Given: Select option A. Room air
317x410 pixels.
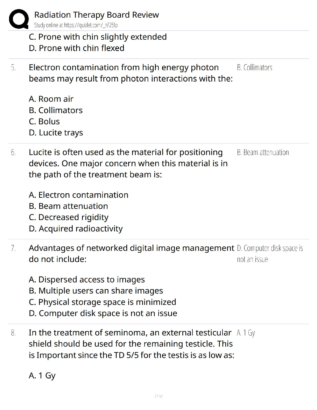Looking at the screenshot, I should (x=51, y=99).
